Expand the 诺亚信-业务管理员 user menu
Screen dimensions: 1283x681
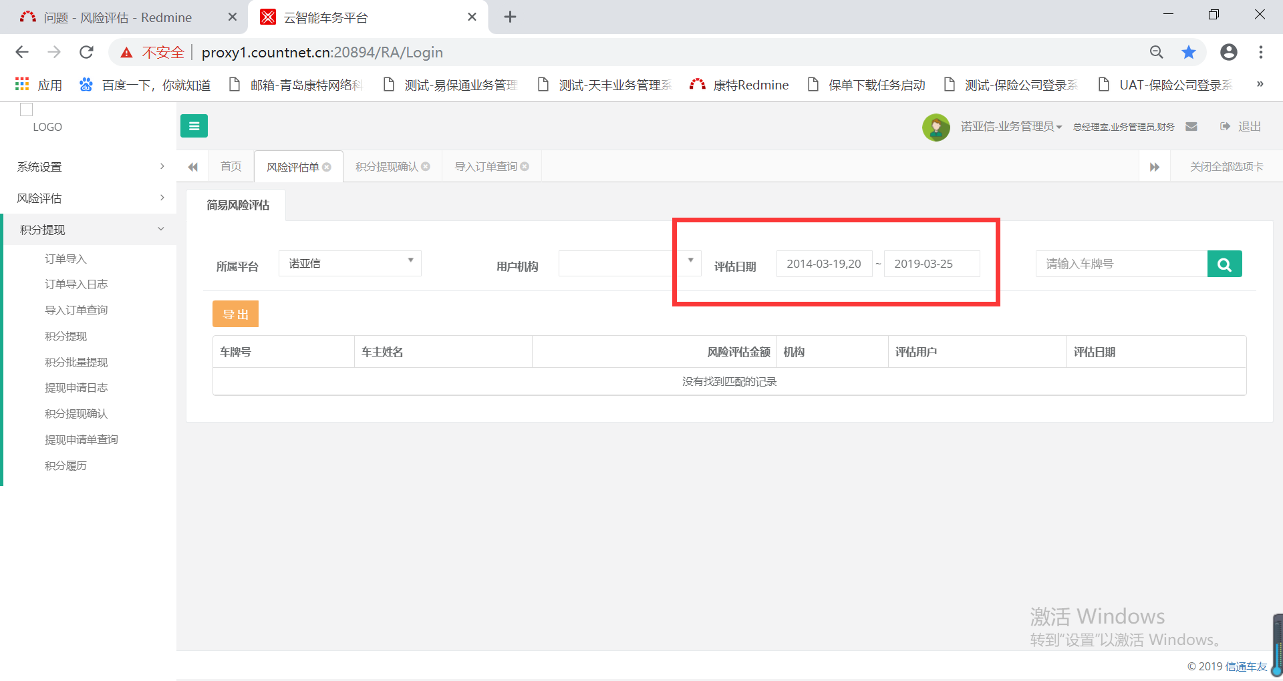pos(1011,126)
